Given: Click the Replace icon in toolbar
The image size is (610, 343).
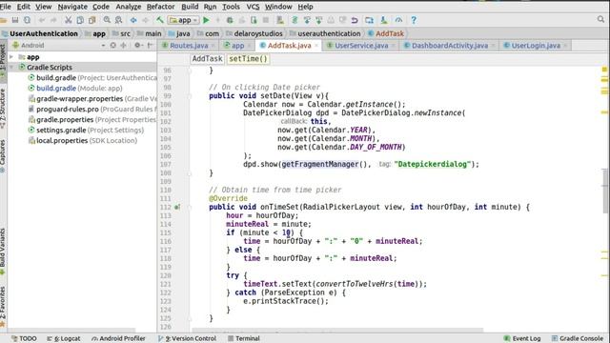Looking at the screenshot, I should tap(118, 20).
